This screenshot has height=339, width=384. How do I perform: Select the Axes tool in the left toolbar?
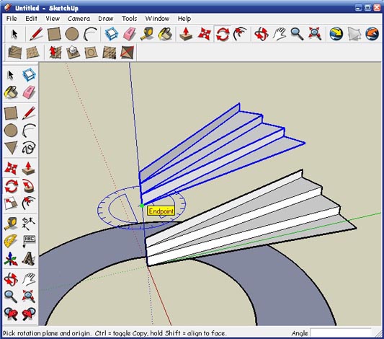(x=11, y=259)
